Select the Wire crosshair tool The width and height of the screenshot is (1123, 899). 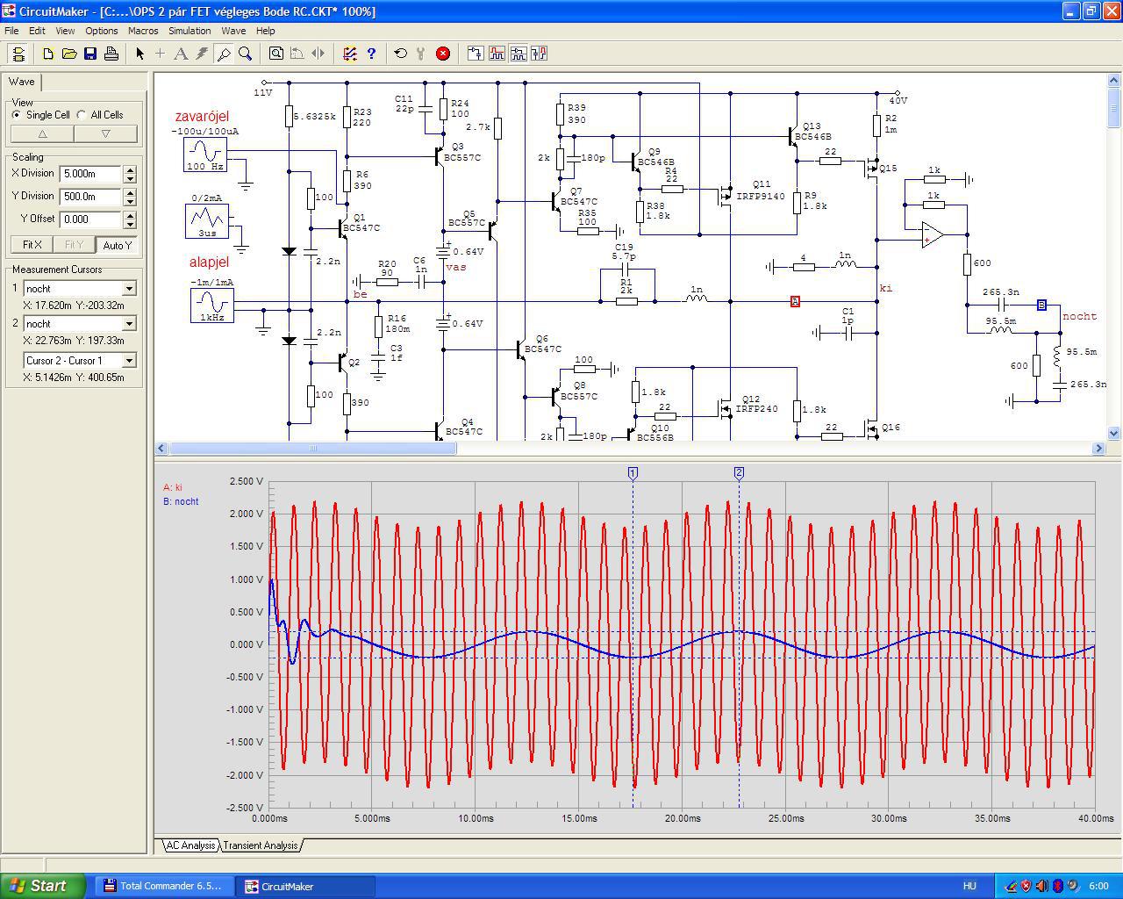tap(161, 54)
